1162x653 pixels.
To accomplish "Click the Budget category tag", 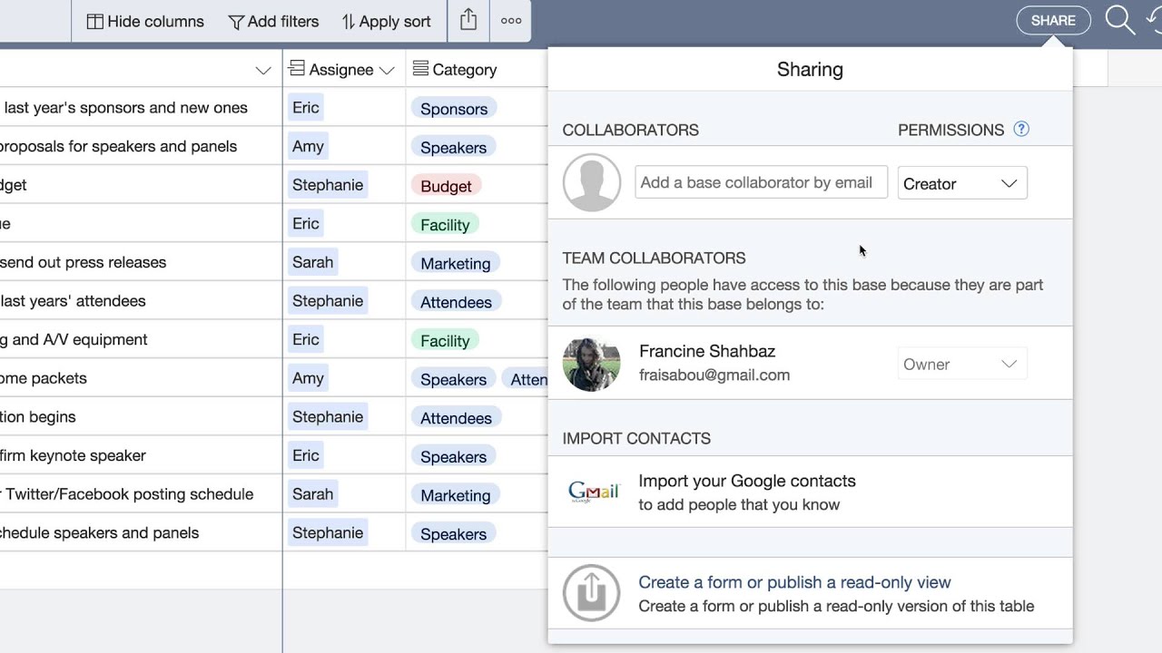I will click(x=446, y=186).
